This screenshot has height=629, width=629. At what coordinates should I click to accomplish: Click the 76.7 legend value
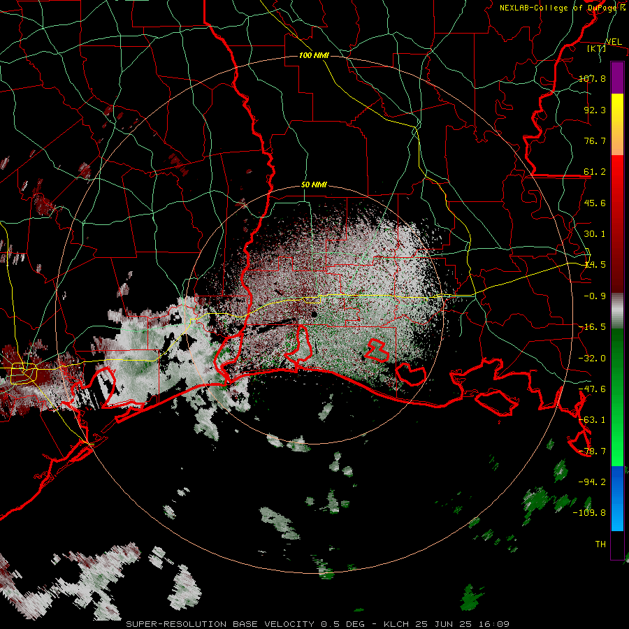[595, 140]
